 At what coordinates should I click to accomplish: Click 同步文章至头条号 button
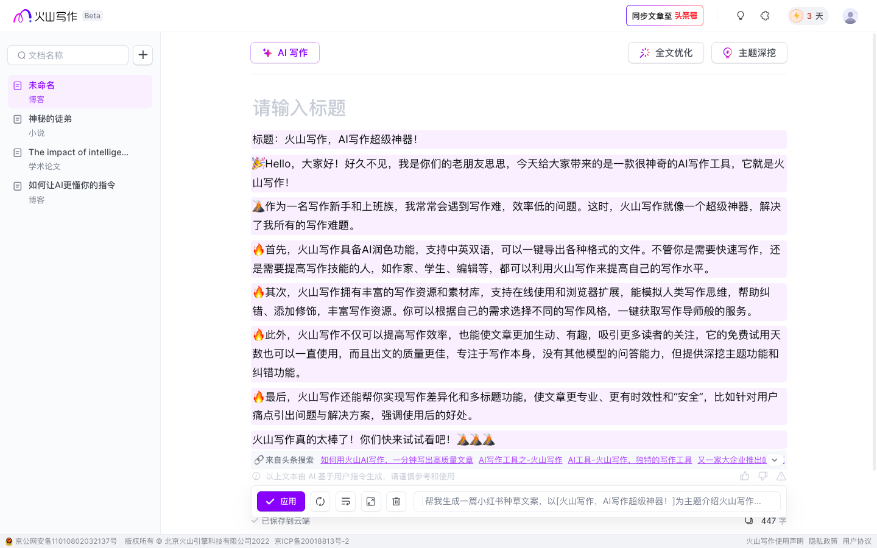[664, 16]
